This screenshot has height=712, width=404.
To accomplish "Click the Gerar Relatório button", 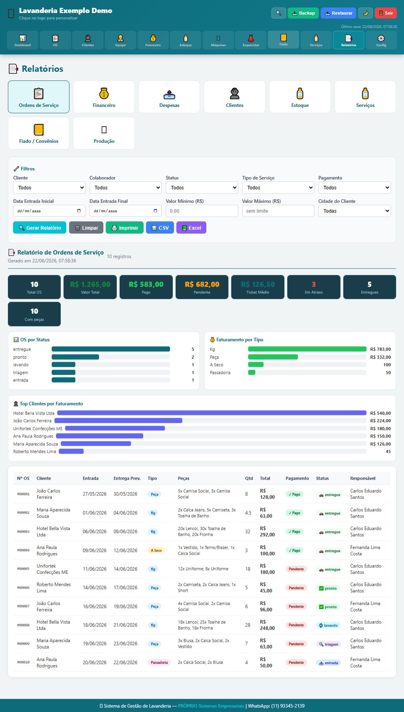I will pyautogui.click(x=40, y=228).
